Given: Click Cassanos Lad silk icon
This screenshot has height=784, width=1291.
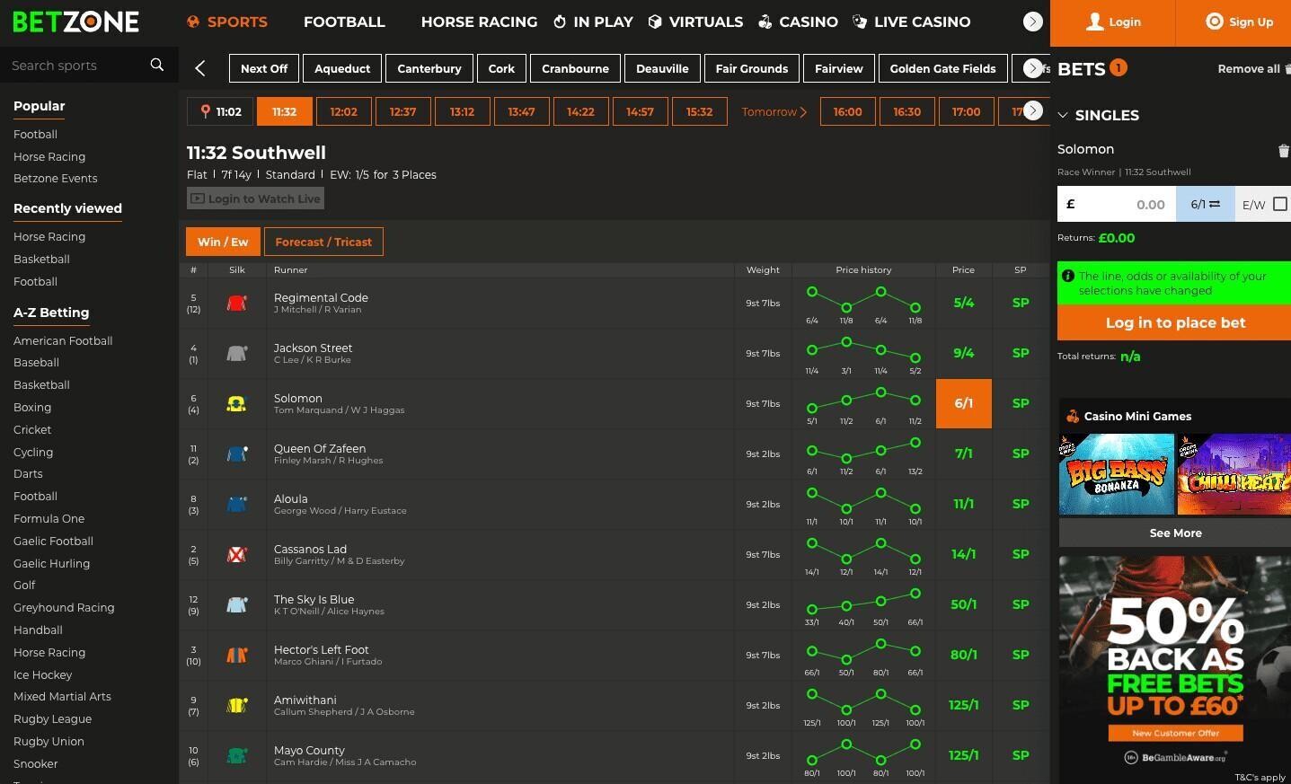Looking at the screenshot, I should click(x=237, y=555).
